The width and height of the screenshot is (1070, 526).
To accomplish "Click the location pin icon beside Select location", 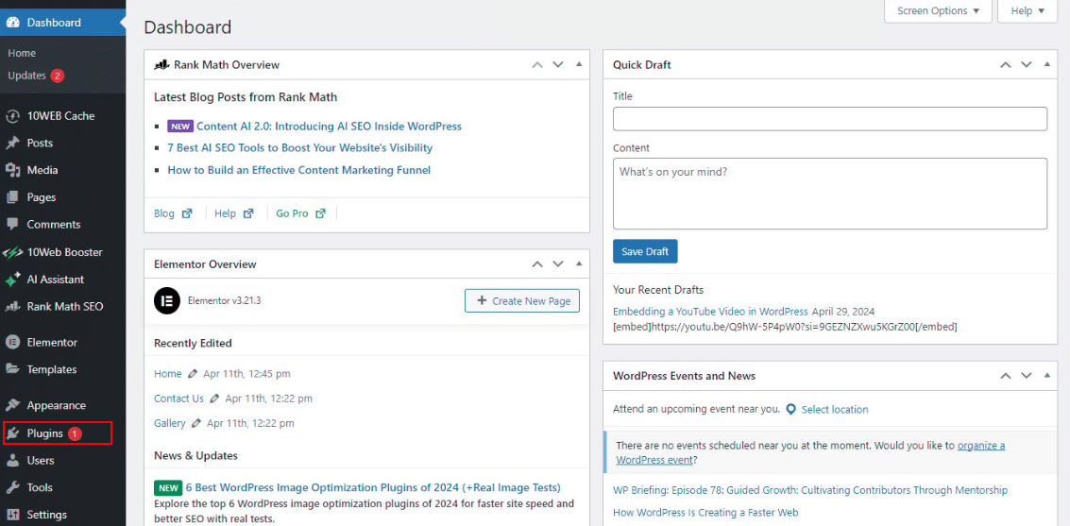I will pyautogui.click(x=791, y=409).
